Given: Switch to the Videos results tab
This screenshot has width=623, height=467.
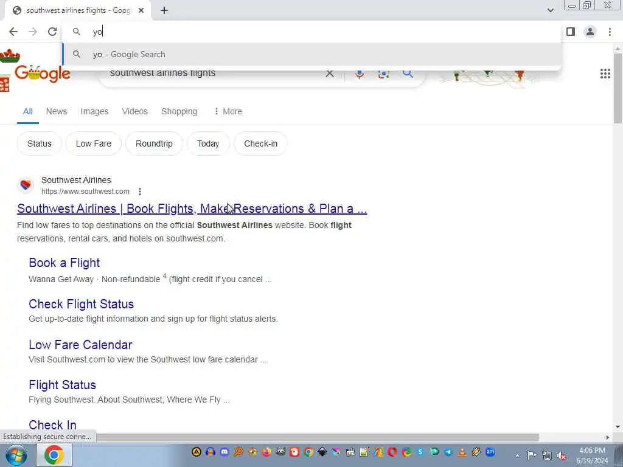Looking at the screenshot, I should pos(134,112).
